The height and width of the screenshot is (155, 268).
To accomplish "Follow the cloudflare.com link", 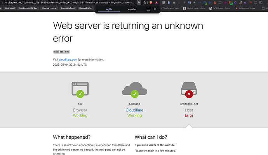I will 68,59.
